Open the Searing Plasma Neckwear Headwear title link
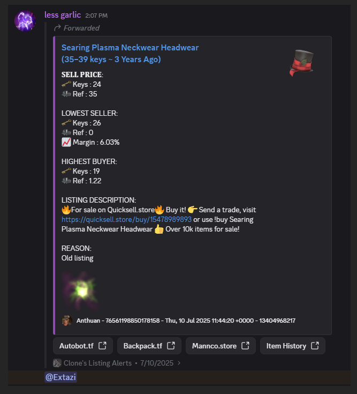This screenshot has height=394, width=357. click(130, 53)
